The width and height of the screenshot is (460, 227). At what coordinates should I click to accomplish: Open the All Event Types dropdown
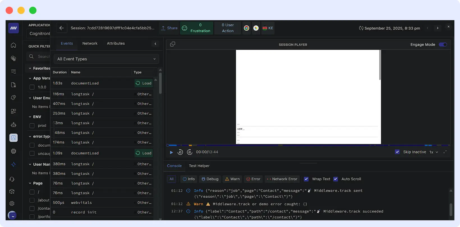click(x=106, y=59)
